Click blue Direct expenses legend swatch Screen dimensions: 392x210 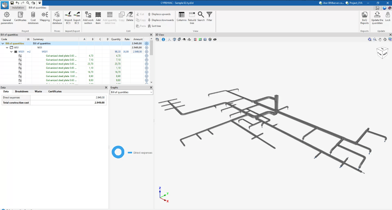tap(130, 153)
